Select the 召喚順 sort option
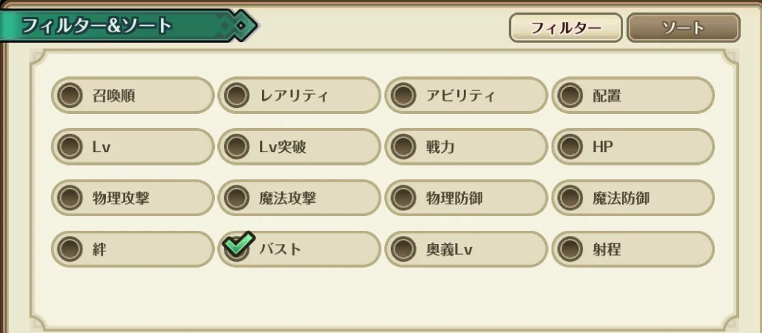This screenshot has width=762, height=333. (x=133, y=95)
